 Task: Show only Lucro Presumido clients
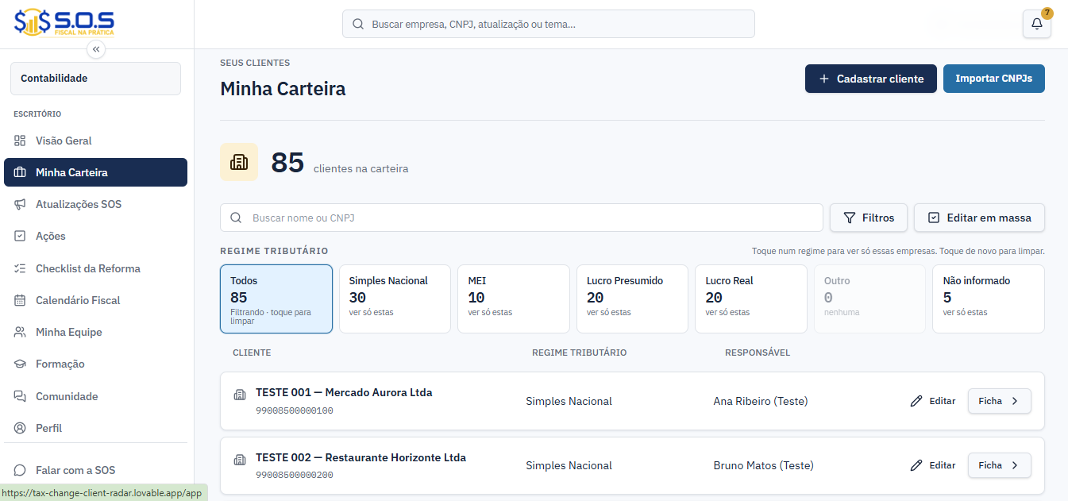tap(632, 299)
